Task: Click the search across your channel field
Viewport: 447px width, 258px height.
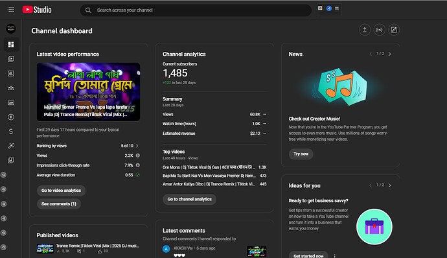Action: 196,10
